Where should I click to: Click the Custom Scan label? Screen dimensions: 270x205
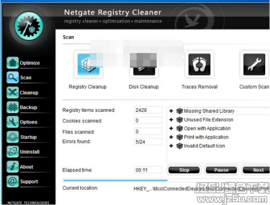click(254, 86)
